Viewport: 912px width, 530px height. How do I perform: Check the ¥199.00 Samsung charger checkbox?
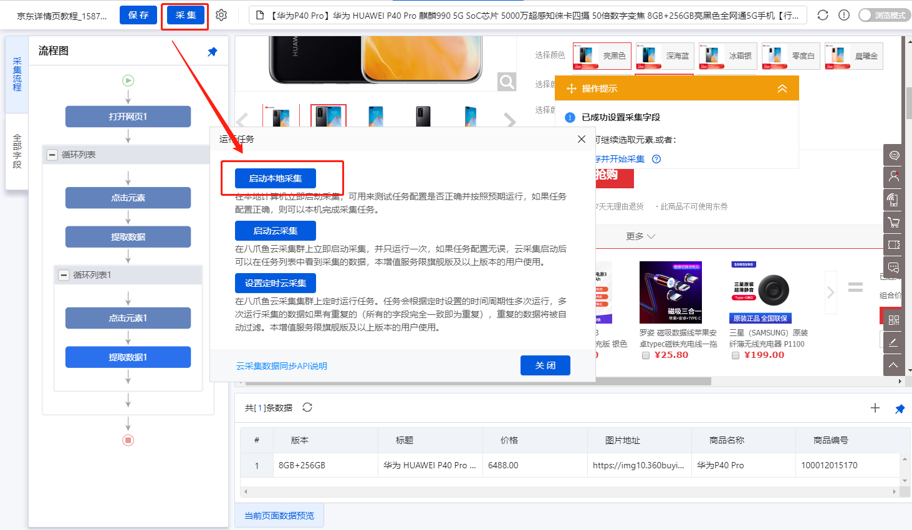point(736,355)
